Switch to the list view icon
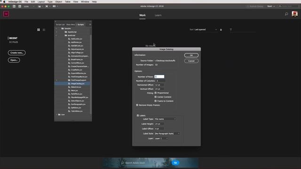This screenshot has width=301, height=169. (x=44, y=30)
